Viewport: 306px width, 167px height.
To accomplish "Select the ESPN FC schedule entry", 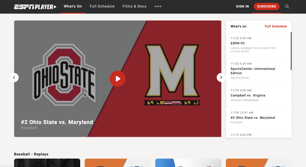I will [x=258, y=45].
